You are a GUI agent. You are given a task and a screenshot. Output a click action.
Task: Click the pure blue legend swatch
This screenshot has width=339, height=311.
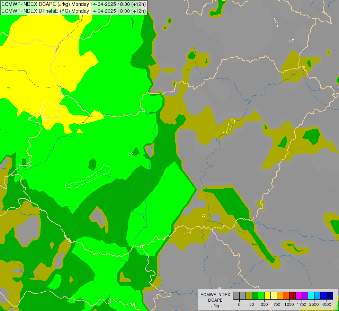point(324,295)
